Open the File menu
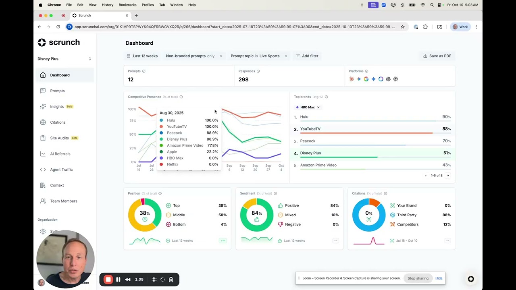Screen dimensions: 516x290 pyautogui.click(x=69, y=5)
